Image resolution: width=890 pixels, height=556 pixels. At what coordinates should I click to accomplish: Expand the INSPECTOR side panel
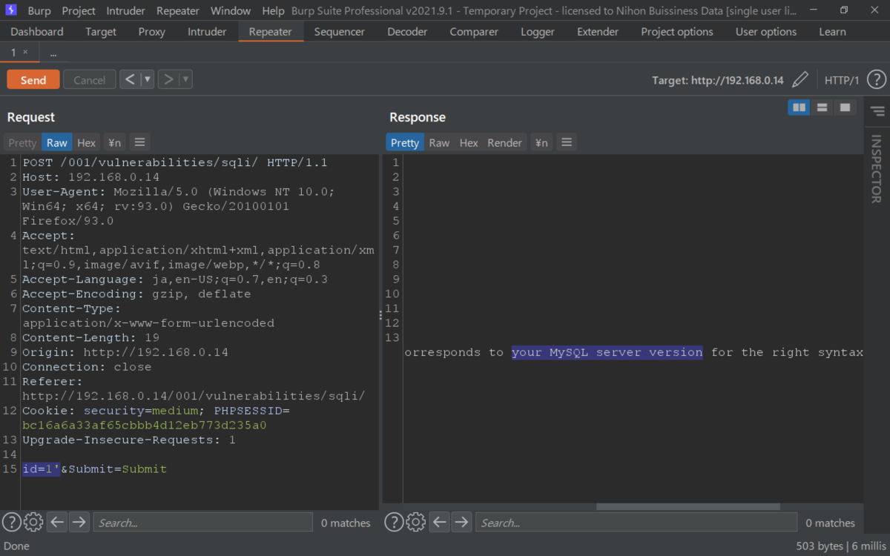876,168
